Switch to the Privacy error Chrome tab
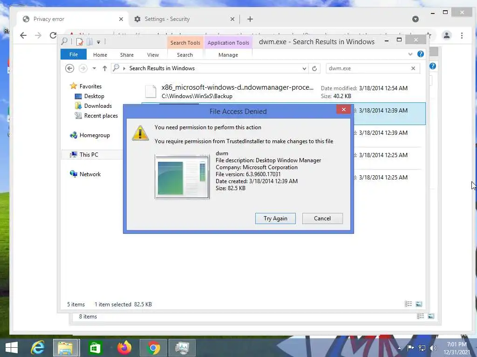477x357 pixels. (x=73, y=19)
